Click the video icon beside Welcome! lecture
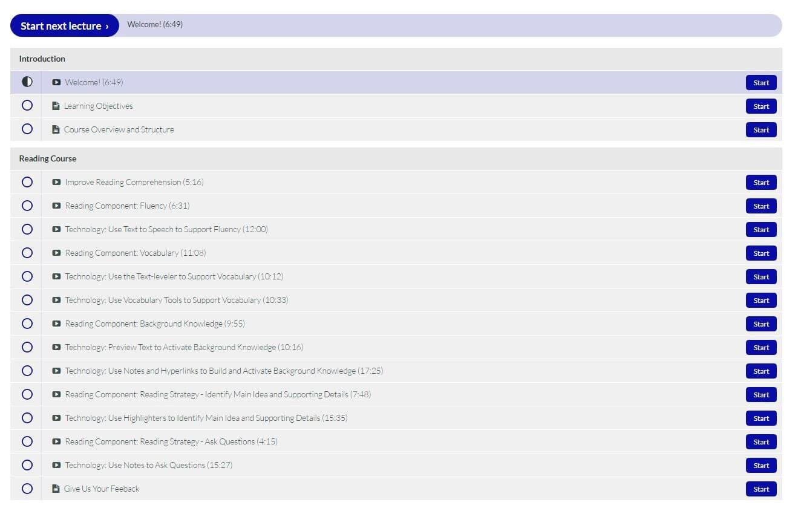 point(56,82)
